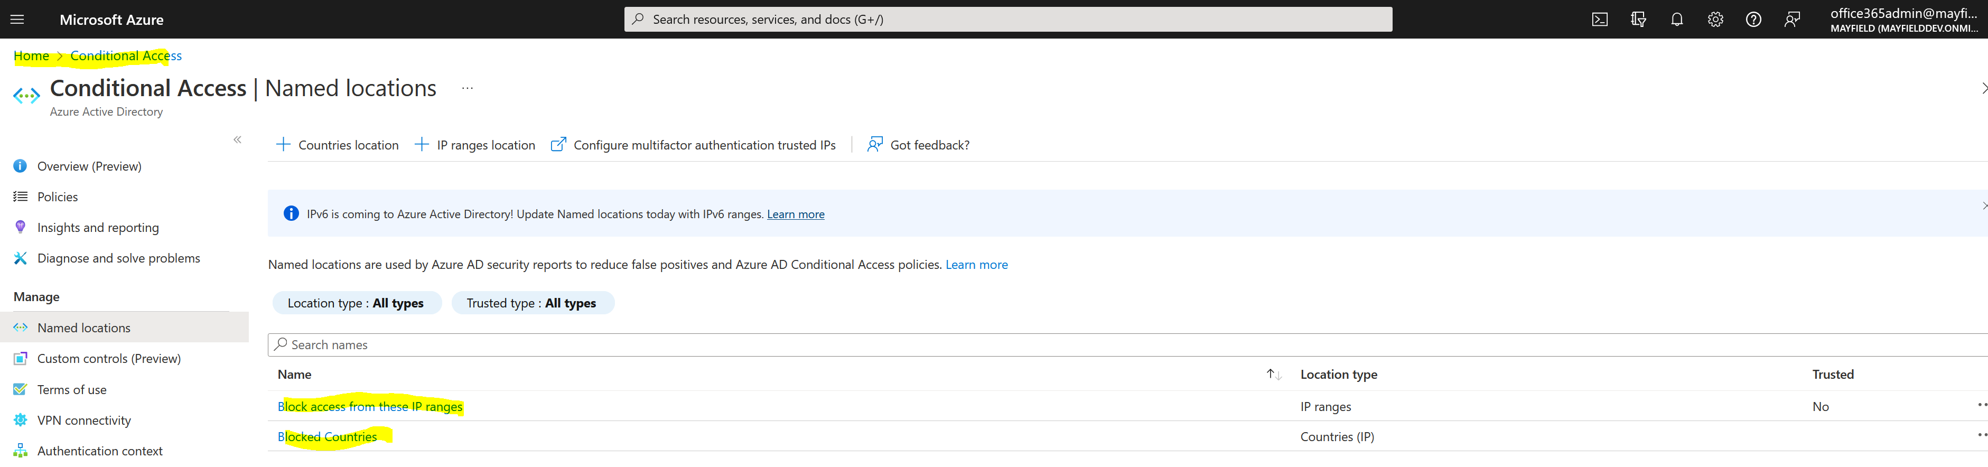Screen dimensions: 1988x467
Task: Click the Location type column header
Action: click(1338, 375)
